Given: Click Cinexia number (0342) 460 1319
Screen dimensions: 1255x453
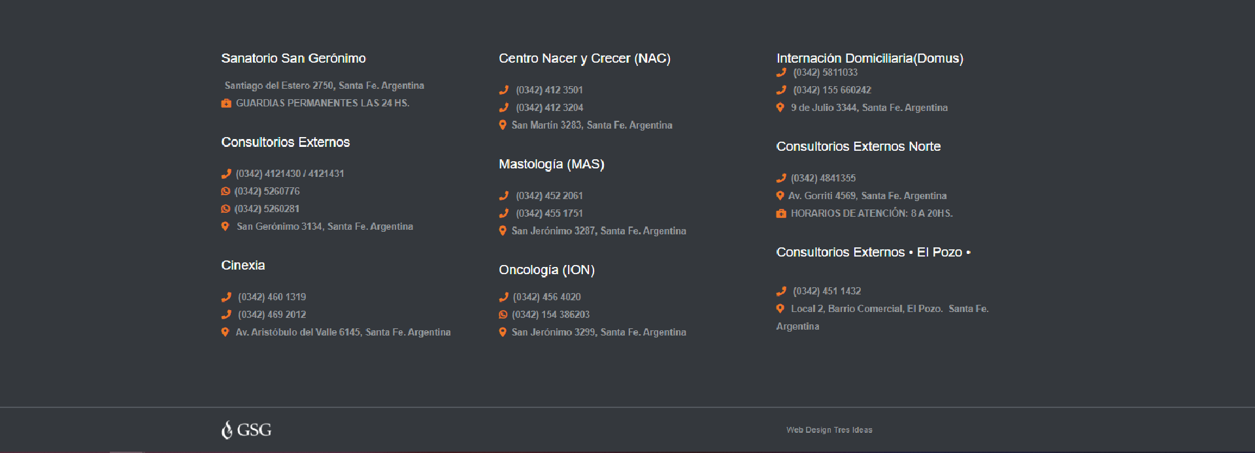Looking at the screenshot, I should pyautogui.click(x=272, y=297).
